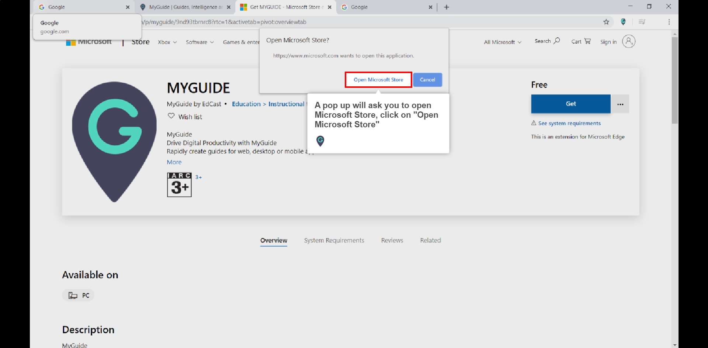Open the Cart icon
708x348 pixels.
(x=587, y=41)
